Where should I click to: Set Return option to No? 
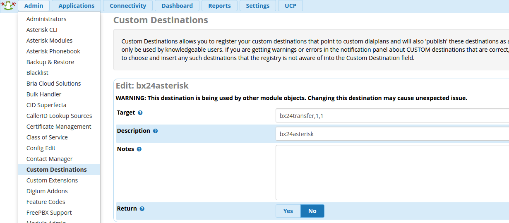[x=312, y=211]
